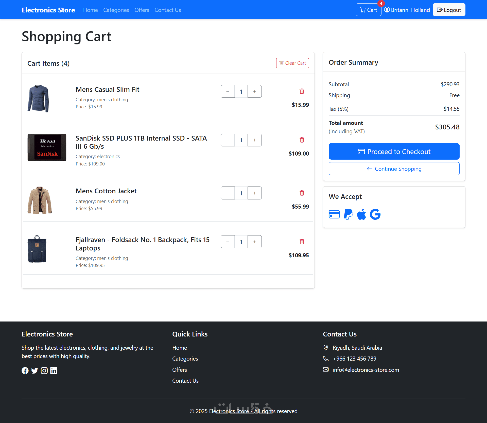The height and width of the screenshot is (423, 487).
Task: Click PayPal payment icon
Action: 348,214
